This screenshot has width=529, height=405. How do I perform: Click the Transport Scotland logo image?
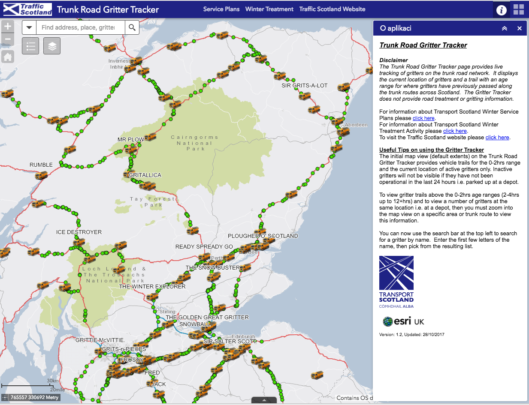396,282
